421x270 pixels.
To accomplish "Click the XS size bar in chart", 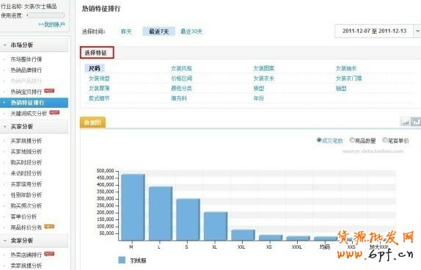I will point(271,238).
